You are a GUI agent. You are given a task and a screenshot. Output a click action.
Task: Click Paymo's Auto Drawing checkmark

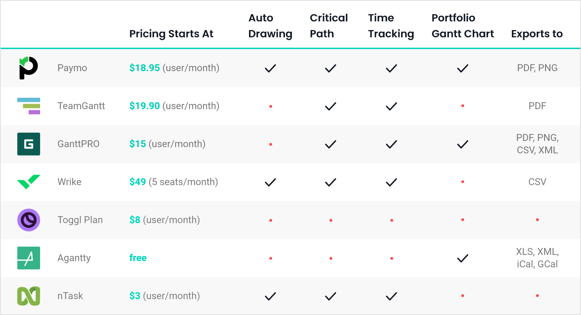coord(270,68)
